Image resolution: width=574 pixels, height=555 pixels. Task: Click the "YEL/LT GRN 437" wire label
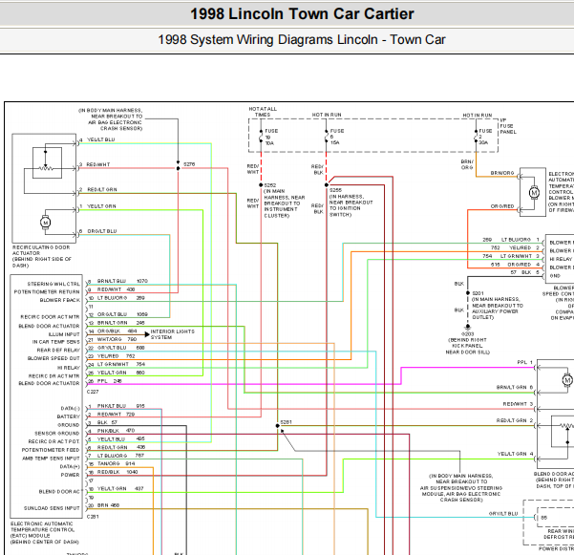[x=120, y=489]
